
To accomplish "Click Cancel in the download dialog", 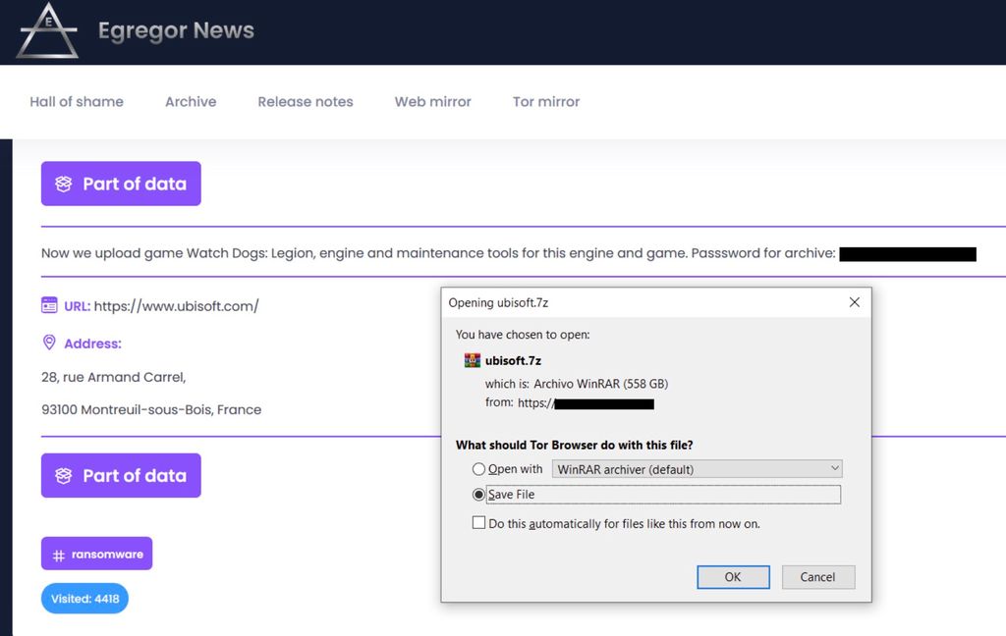I will click(x=818, y=577).
